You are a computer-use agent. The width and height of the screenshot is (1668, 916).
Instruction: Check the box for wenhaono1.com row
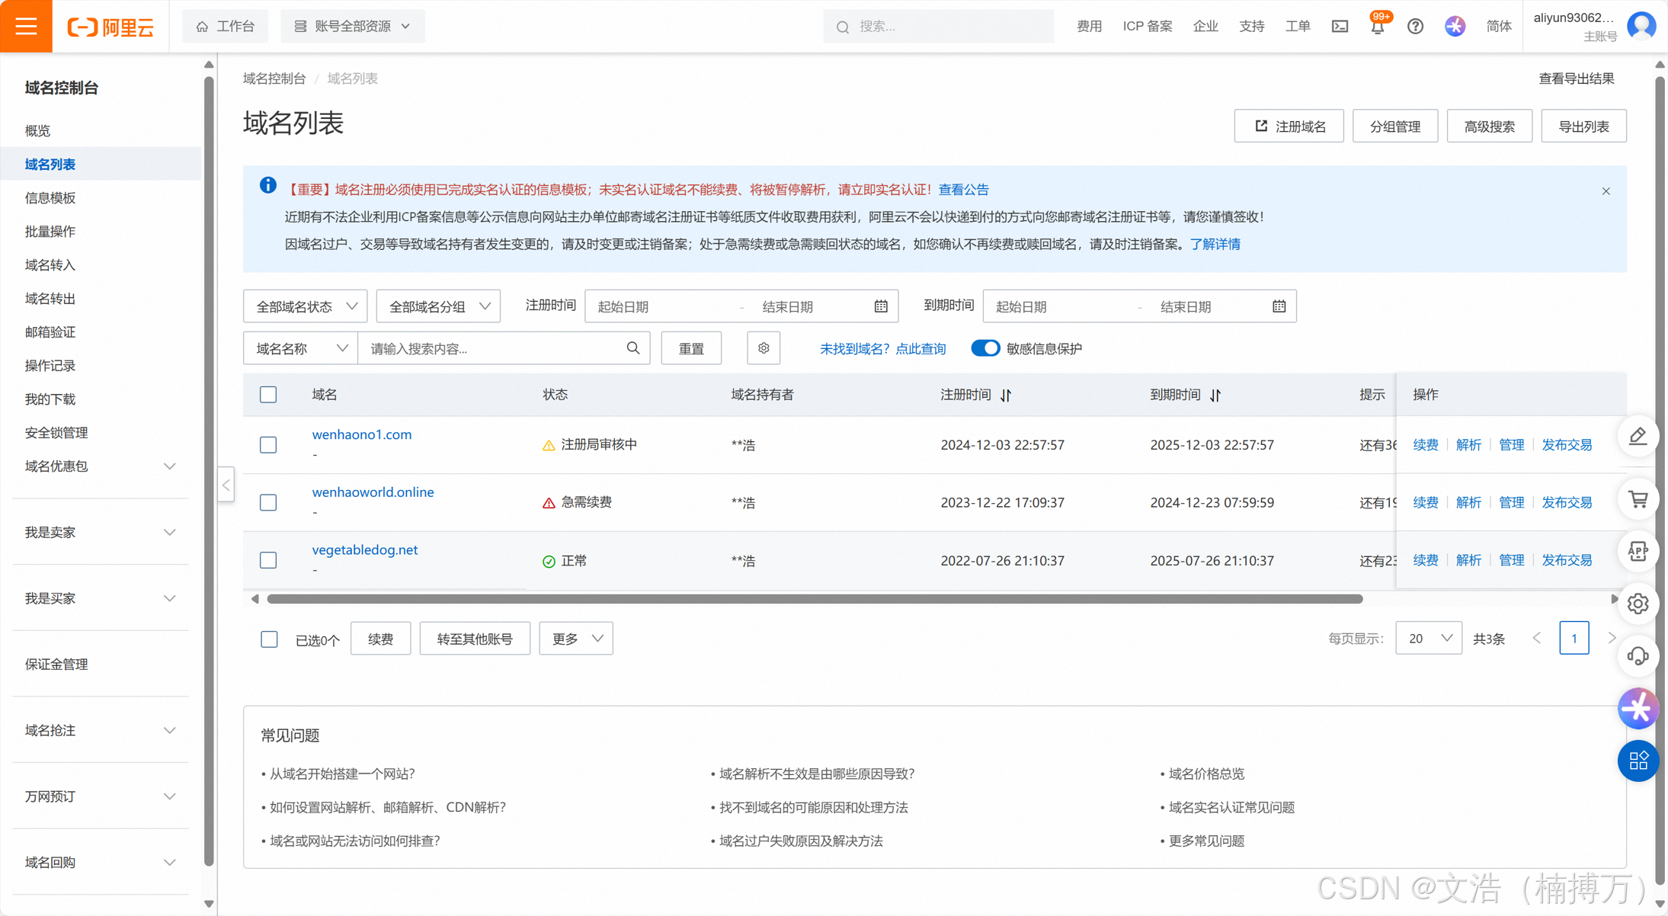pyautogui.click(x=268, y=444)
